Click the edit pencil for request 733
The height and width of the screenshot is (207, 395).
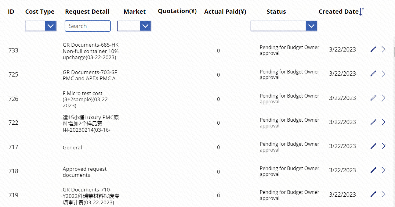click(x=373, y=49)
